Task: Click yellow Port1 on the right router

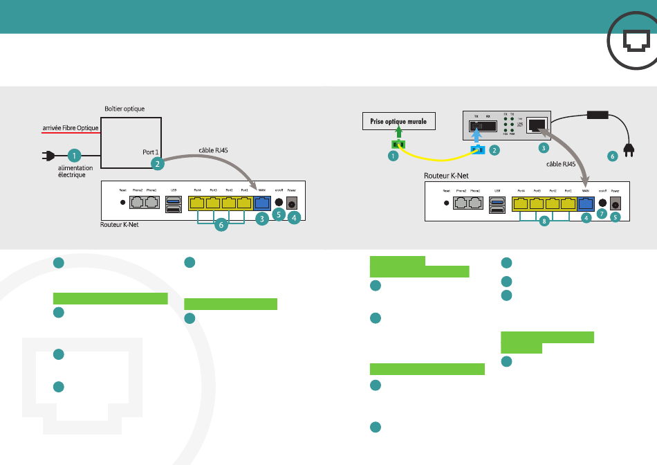Action: [568, 204]
